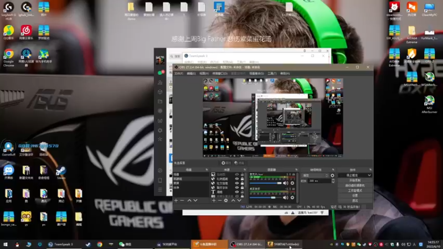The height and width of the screenshot is (249, 443).
Task: Open OBS Docks menu
Action: pyautogui.click(x=220, y=74)
